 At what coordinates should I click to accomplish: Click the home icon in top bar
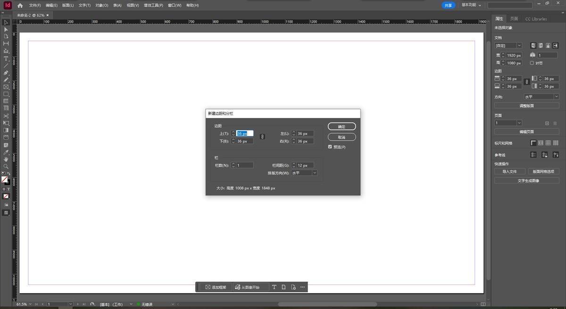(x=20, y=5)
